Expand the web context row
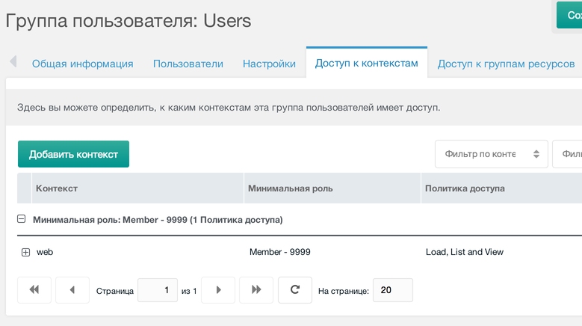The image size is (582, 326). 25,253
